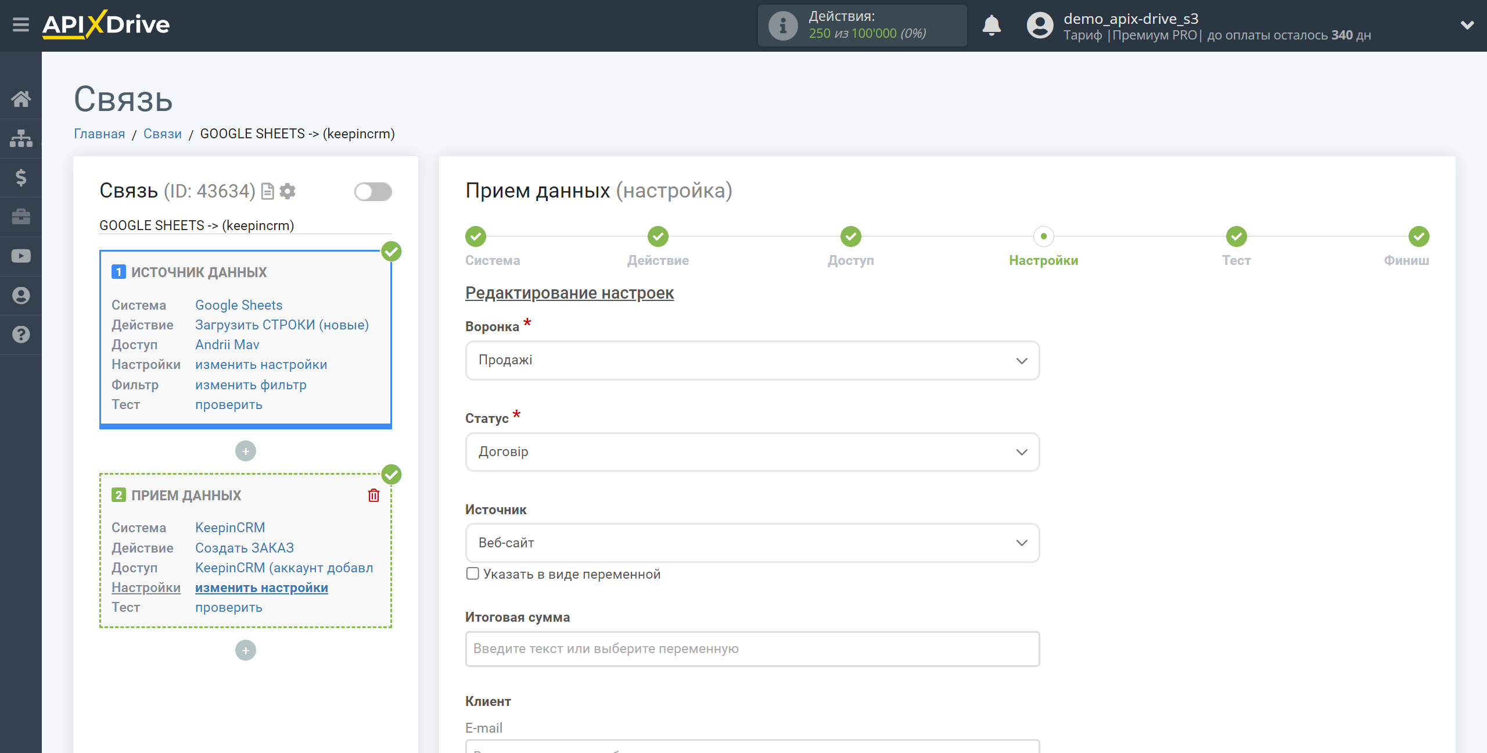Click the actions info icon

(783, 26)
